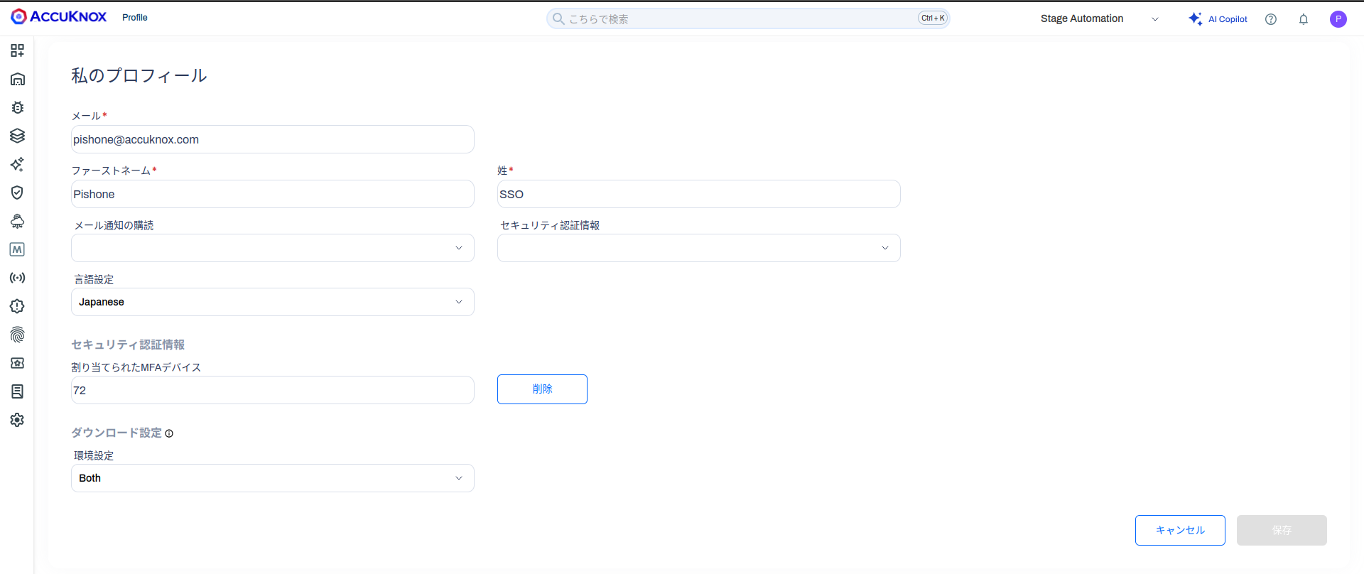Open the Japanese language dropdown
Viewport: 1364px width, 574px height.
[273, 302]
